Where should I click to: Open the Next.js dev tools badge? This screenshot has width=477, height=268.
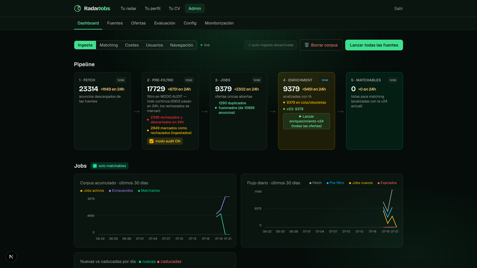click(x=11, y=257)
